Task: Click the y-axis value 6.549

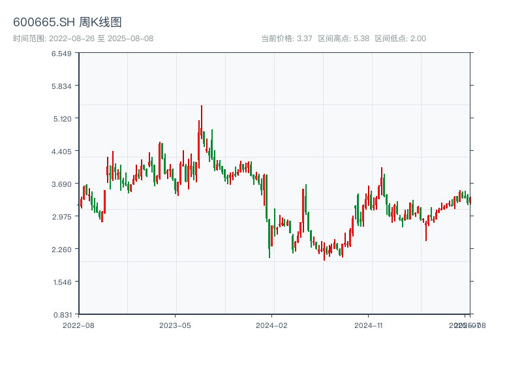Action: [61, 54]
